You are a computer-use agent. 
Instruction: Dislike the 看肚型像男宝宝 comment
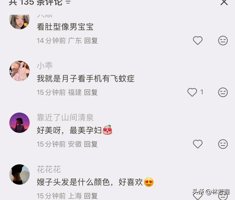tap(223, 41)
